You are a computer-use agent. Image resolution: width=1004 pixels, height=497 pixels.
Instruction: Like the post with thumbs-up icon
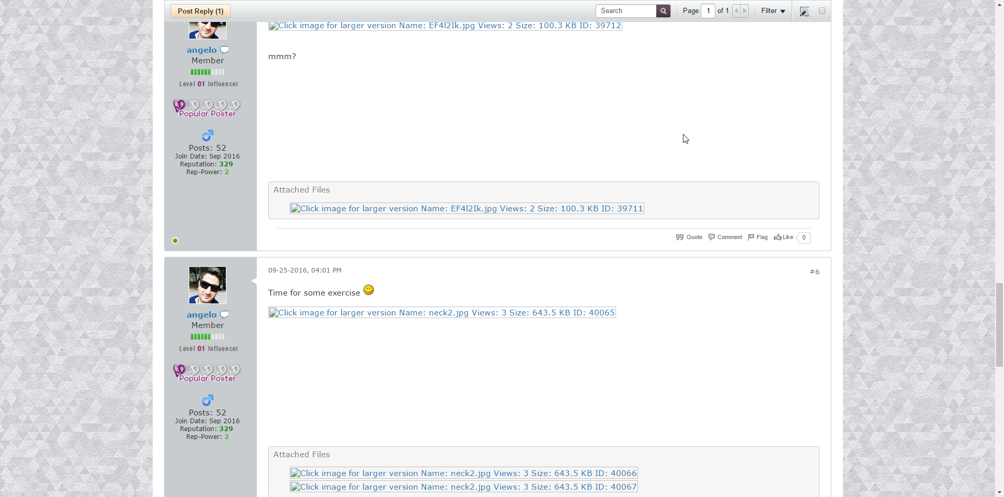pos(778,238)
